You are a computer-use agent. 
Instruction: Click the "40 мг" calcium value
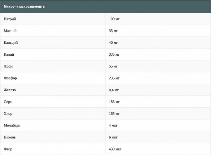(113, 42)
